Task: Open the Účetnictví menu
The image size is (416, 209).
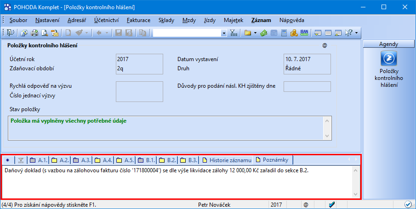Action: tap(106, 20)
